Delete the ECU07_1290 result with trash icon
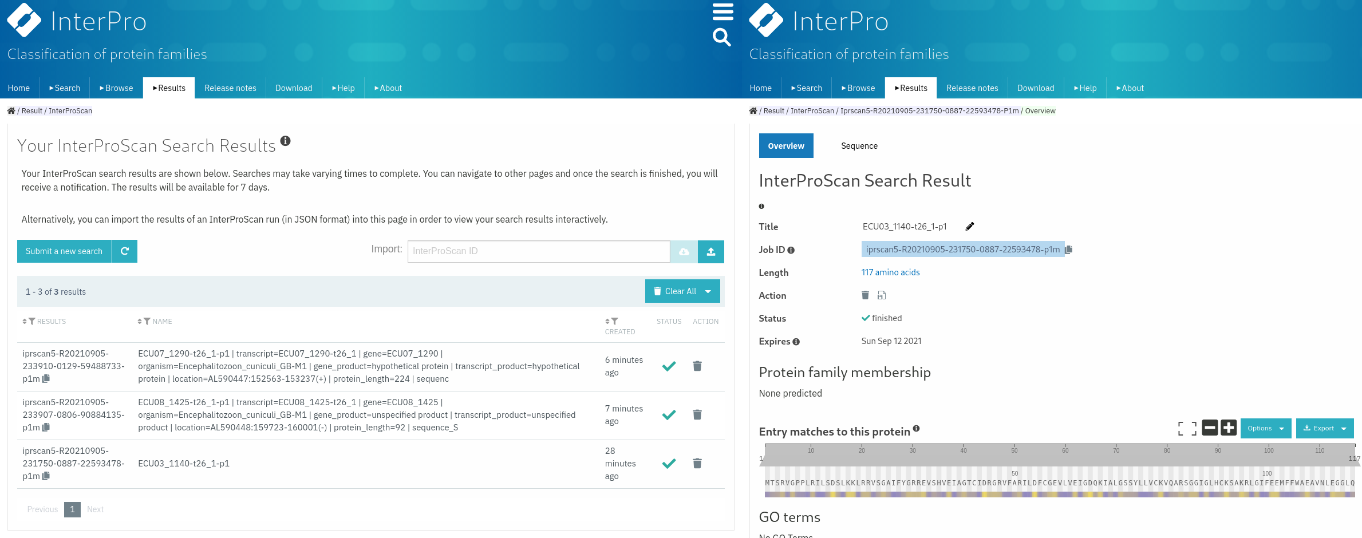 coord(697,366)
